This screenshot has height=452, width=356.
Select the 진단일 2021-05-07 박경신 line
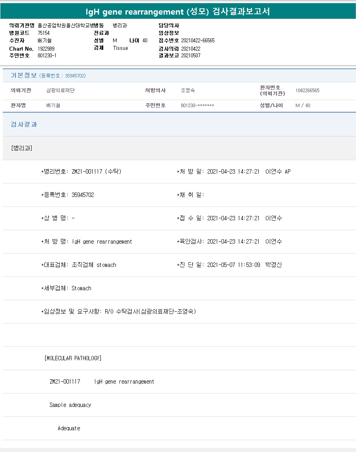tap(229, 265)
